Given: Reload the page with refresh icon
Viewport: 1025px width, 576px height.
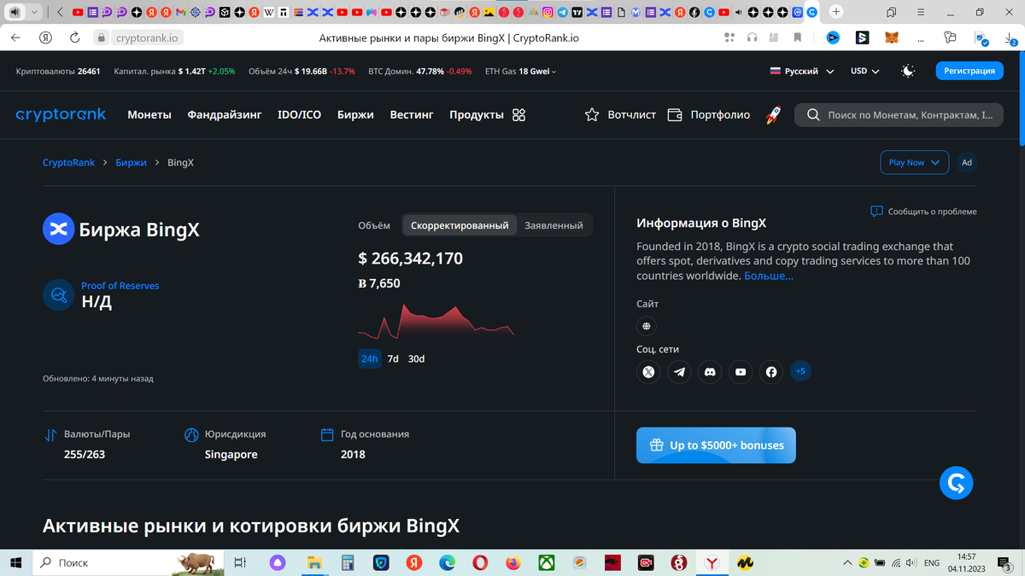Looking at the screenshot, I should click(74, 38).
